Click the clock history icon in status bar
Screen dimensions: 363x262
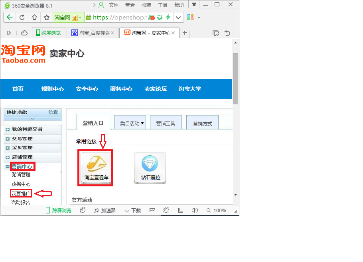click(x=83, y=210)
